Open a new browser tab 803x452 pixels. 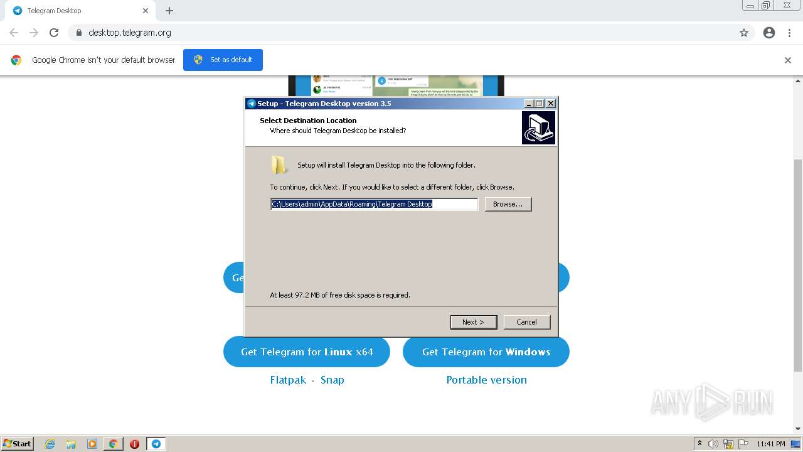(x=169, y=11)
